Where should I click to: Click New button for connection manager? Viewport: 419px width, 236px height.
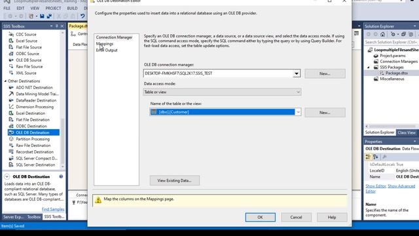(325, 73)
